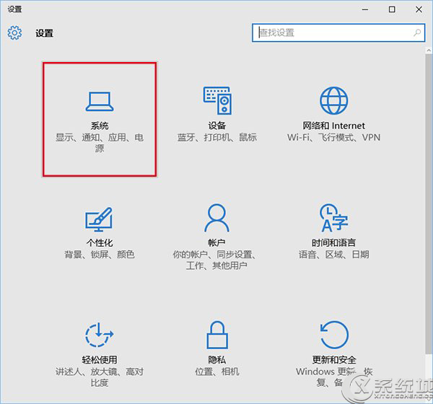This screenshot has height=404, width=433.
Task: Open the 帐户 person icon
Action: coord(216,218)
